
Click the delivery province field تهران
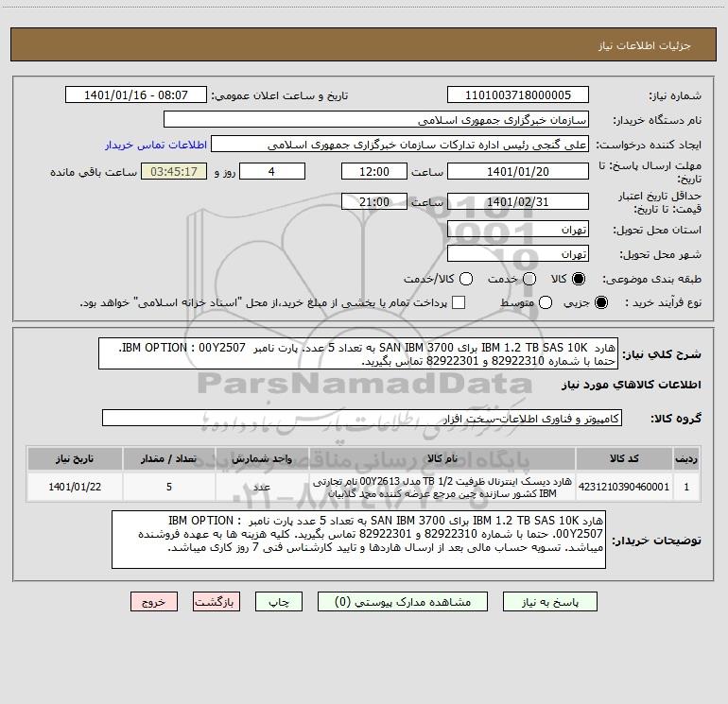coord(518,230)
